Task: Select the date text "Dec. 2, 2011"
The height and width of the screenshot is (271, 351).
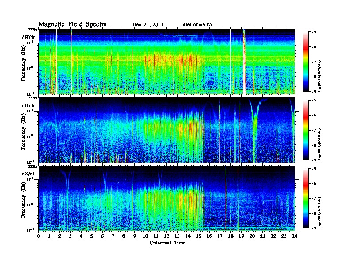Action: (x=148, y=24)
